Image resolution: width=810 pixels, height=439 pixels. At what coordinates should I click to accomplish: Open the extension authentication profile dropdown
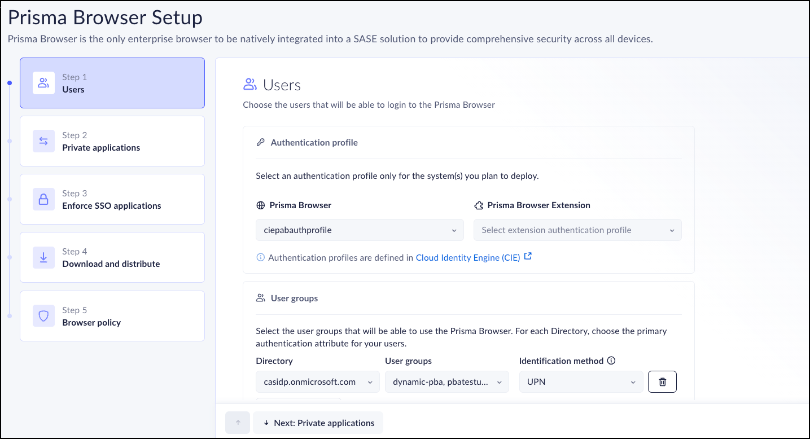coord(577,230)
